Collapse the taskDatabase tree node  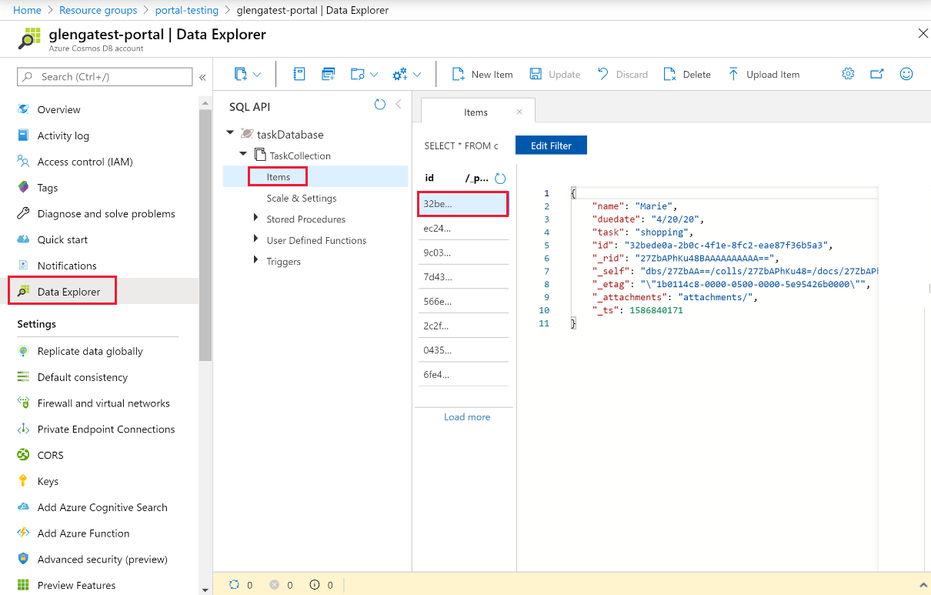pyautogui.click(x=230, y=133)
